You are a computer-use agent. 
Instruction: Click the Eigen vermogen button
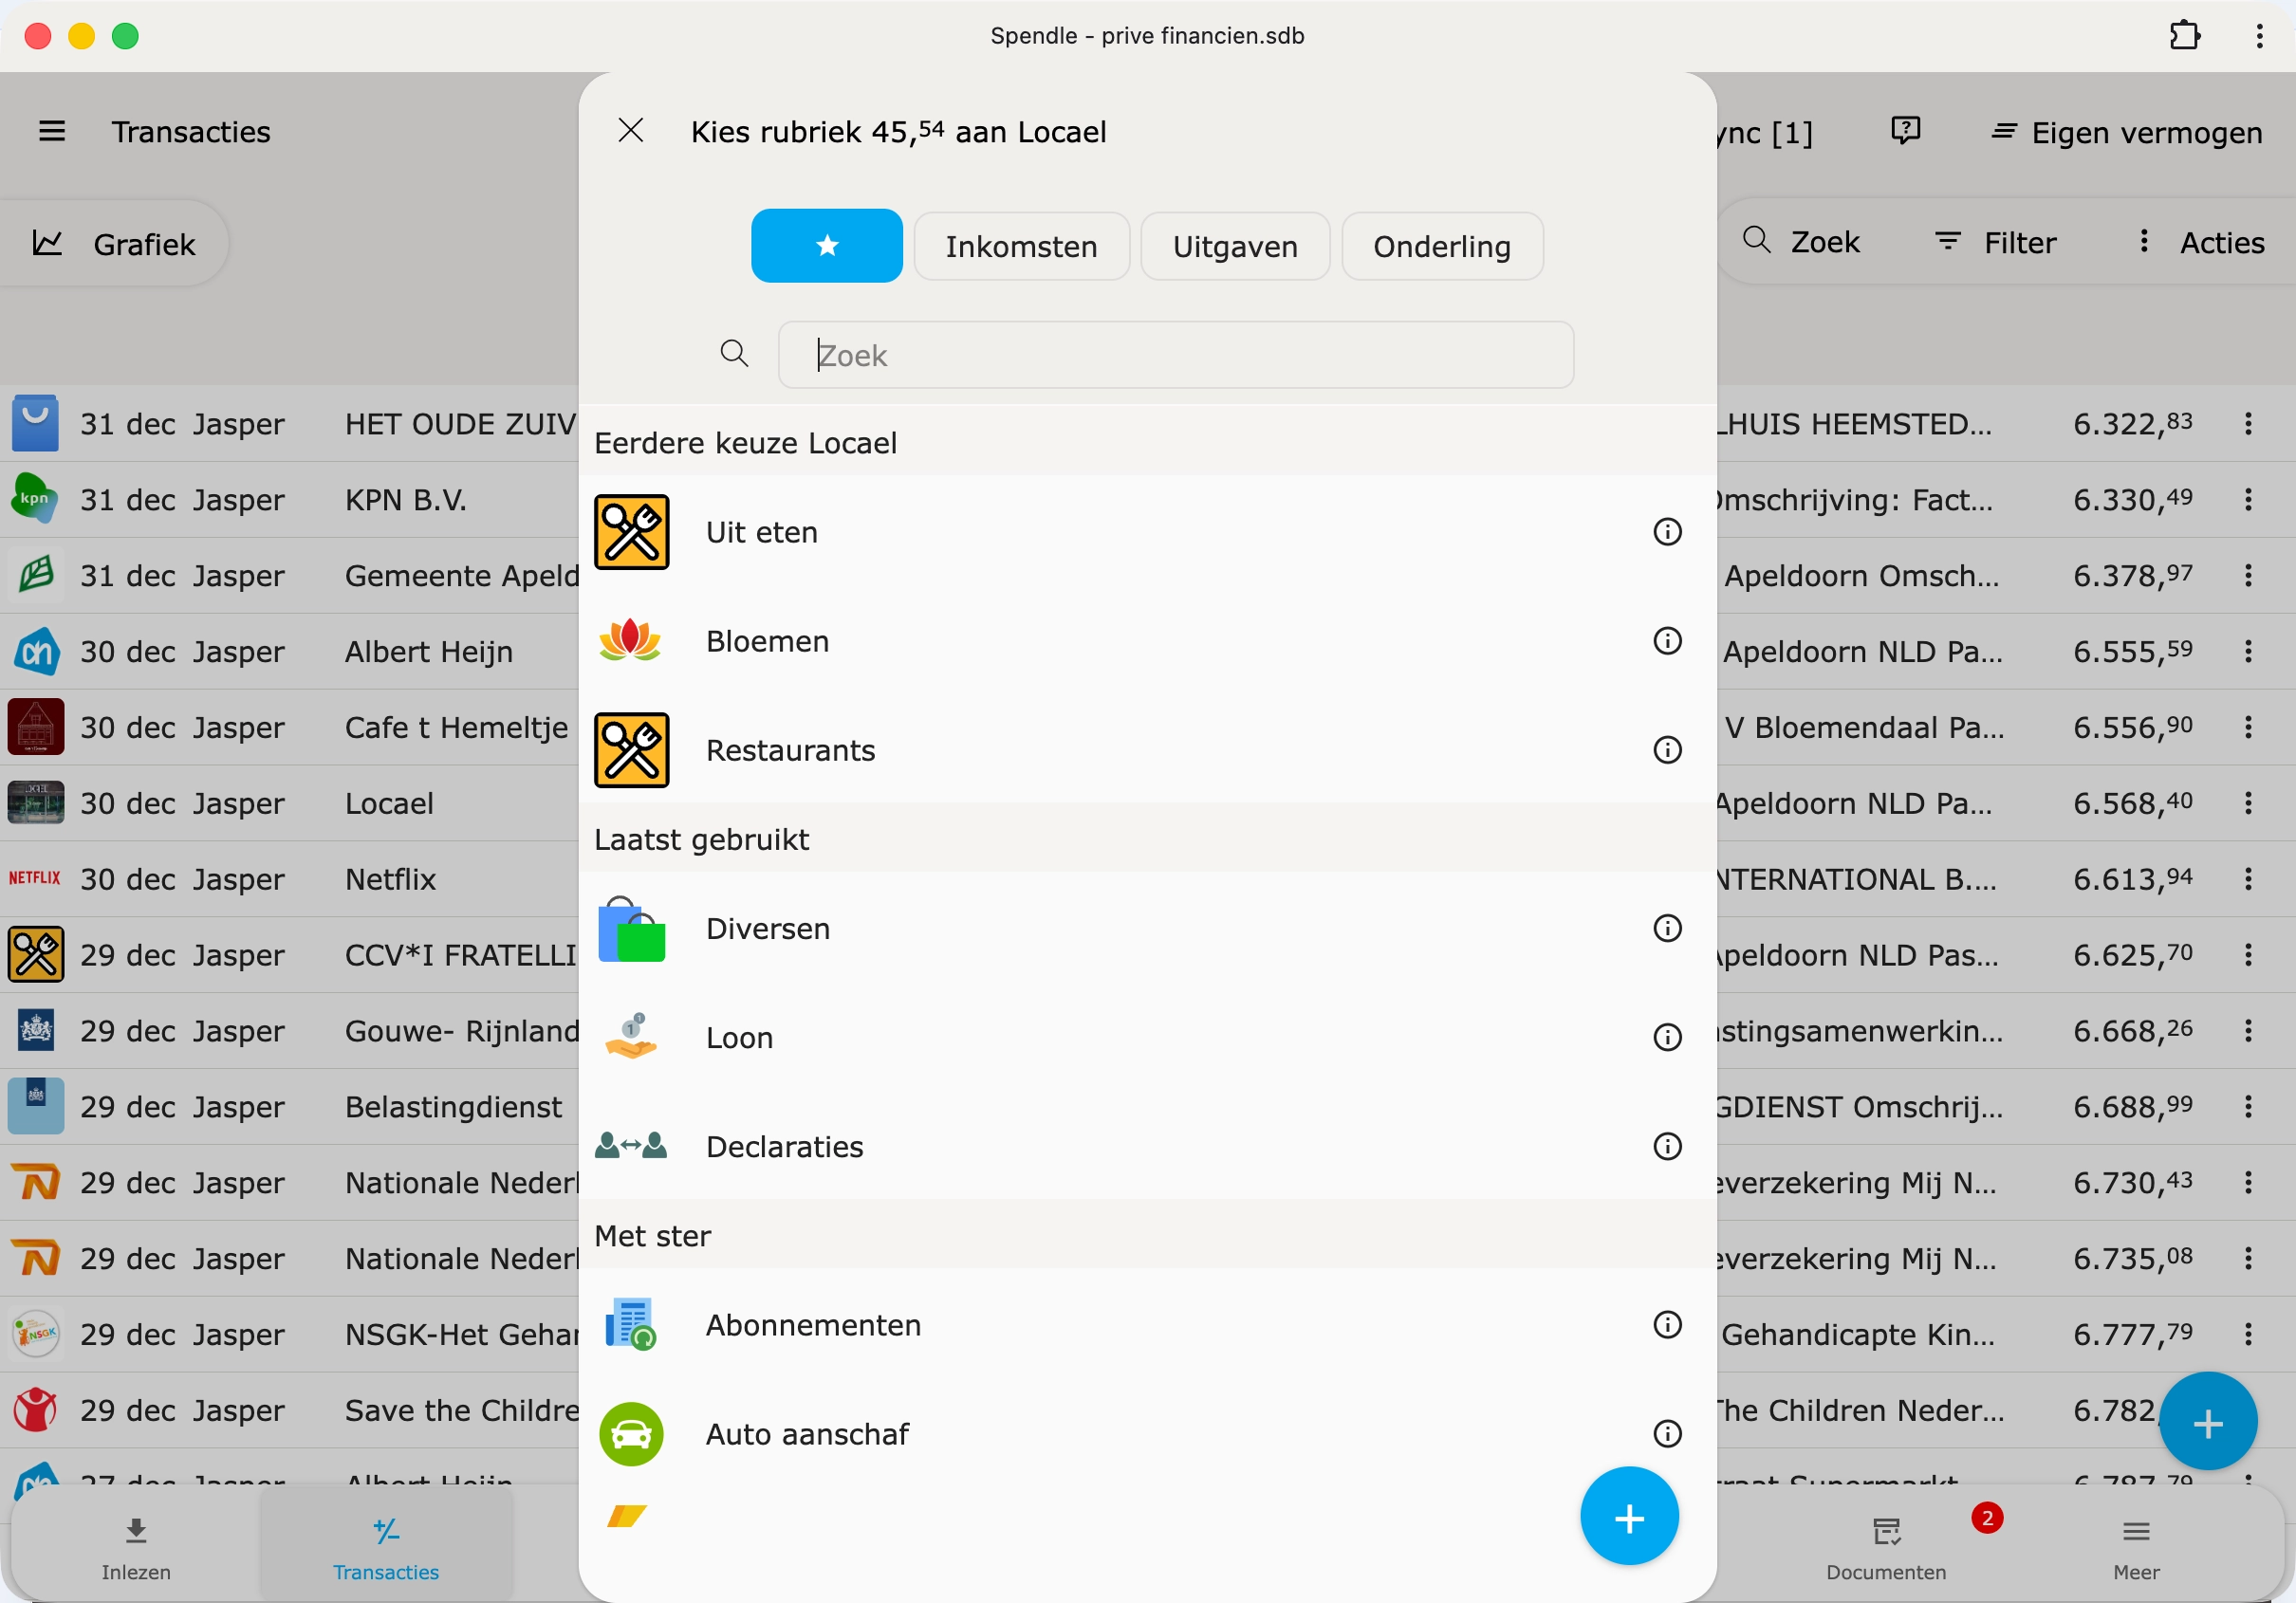point(2126,131)
